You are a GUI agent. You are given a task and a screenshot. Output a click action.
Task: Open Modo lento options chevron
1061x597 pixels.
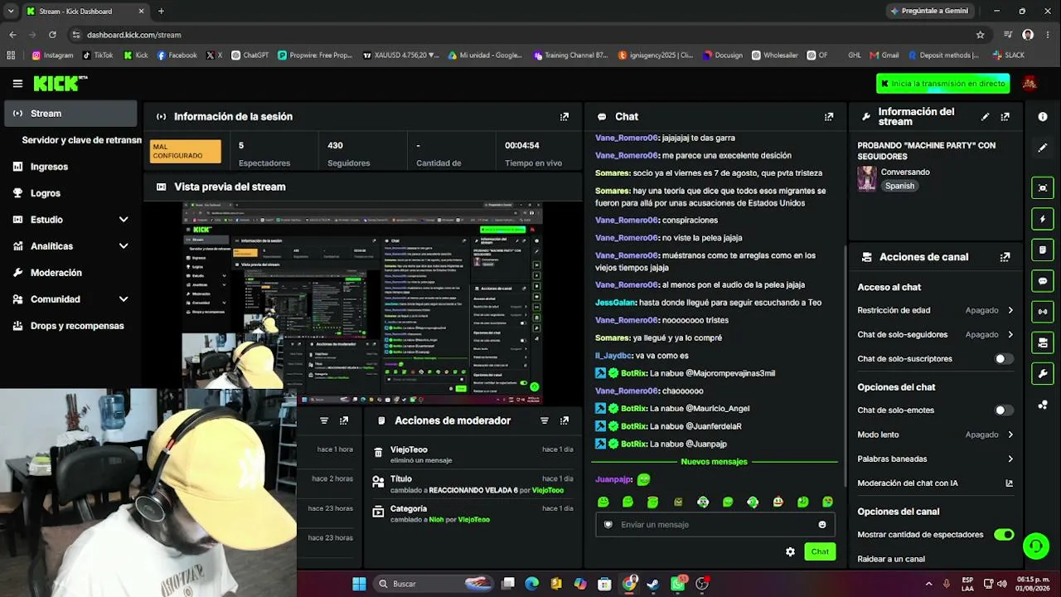coord(1010,434)
